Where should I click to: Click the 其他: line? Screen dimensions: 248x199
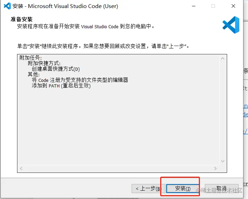click(x=34, y=74)
